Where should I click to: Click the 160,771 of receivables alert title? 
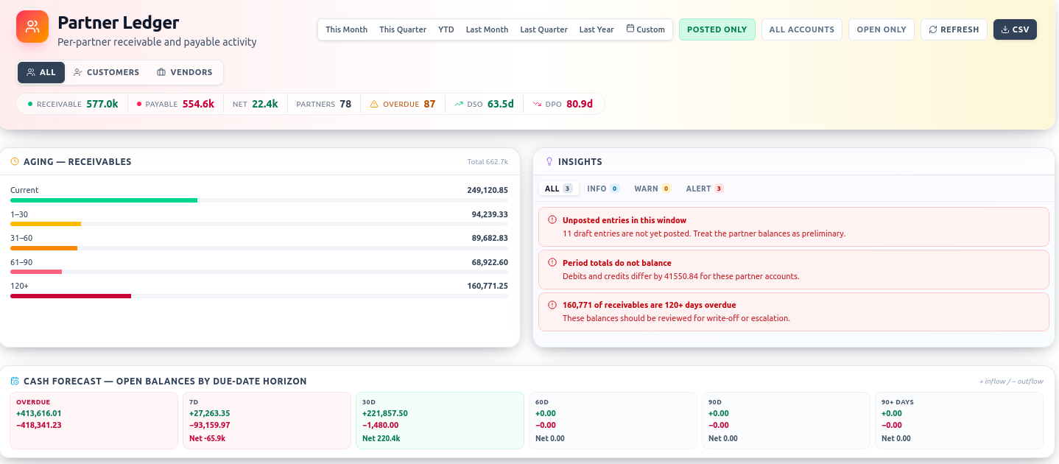(x=650, y=305)
